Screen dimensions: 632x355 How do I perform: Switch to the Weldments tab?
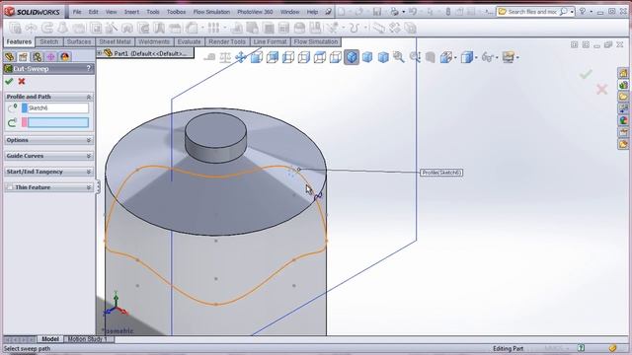[x=154, y=41]
